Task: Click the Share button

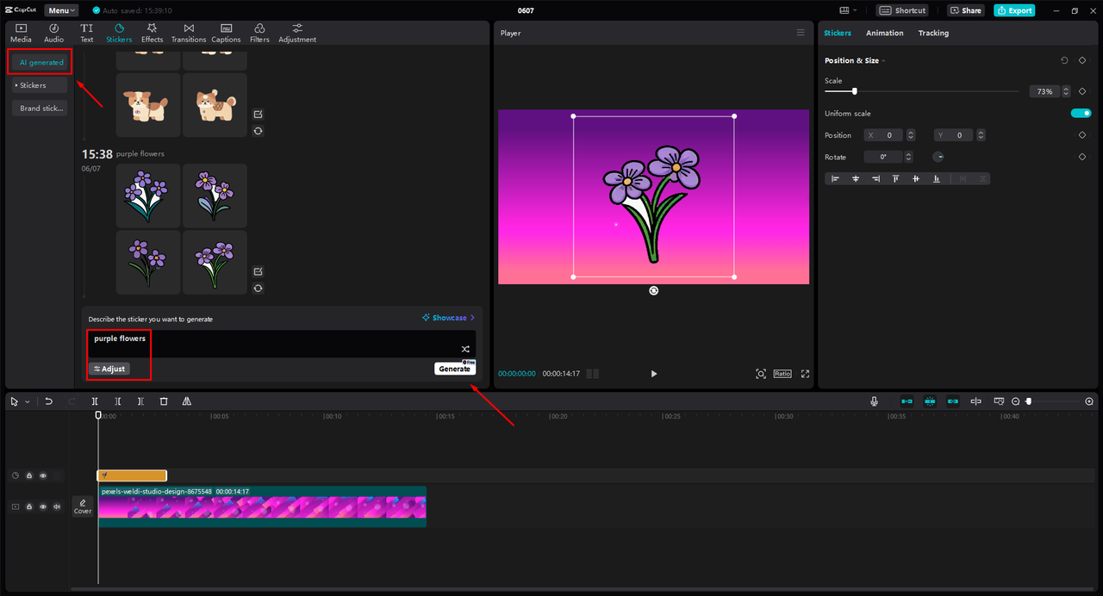Action: (x=966, y=10)
